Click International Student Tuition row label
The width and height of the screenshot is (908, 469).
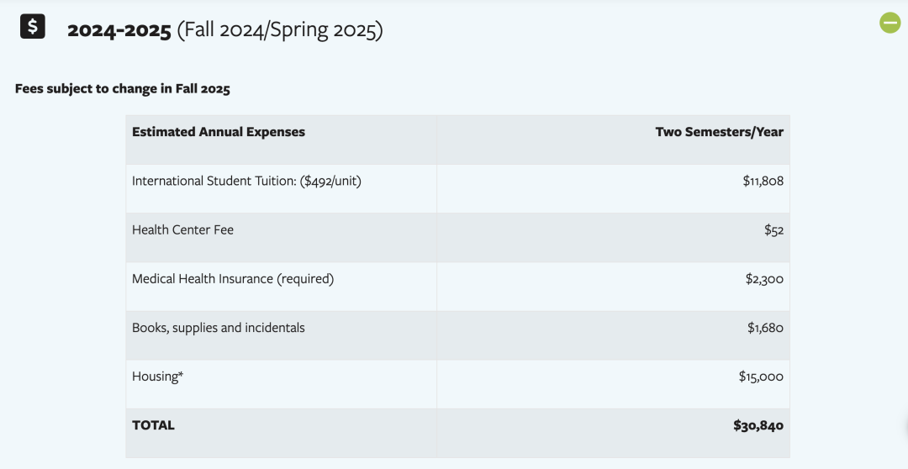(x=246, y=182)
